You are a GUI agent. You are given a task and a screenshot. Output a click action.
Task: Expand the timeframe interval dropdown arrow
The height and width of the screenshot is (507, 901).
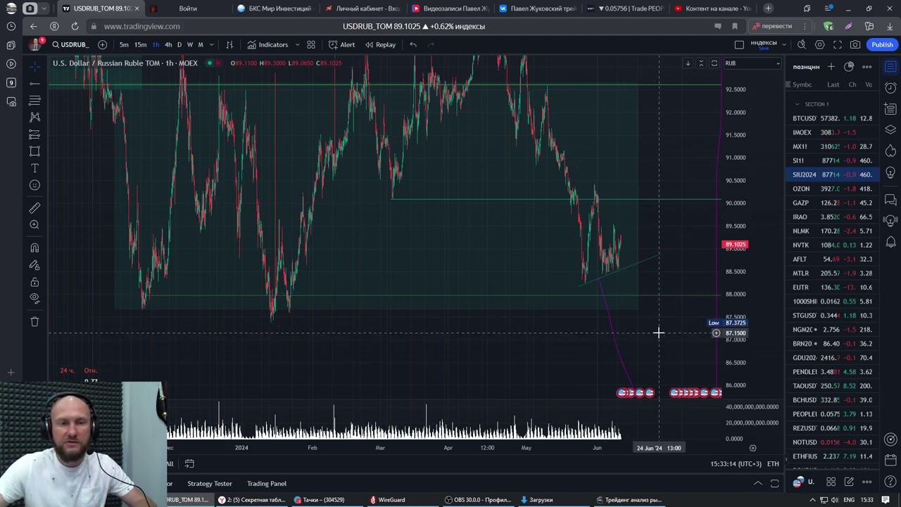click(212, 44)
